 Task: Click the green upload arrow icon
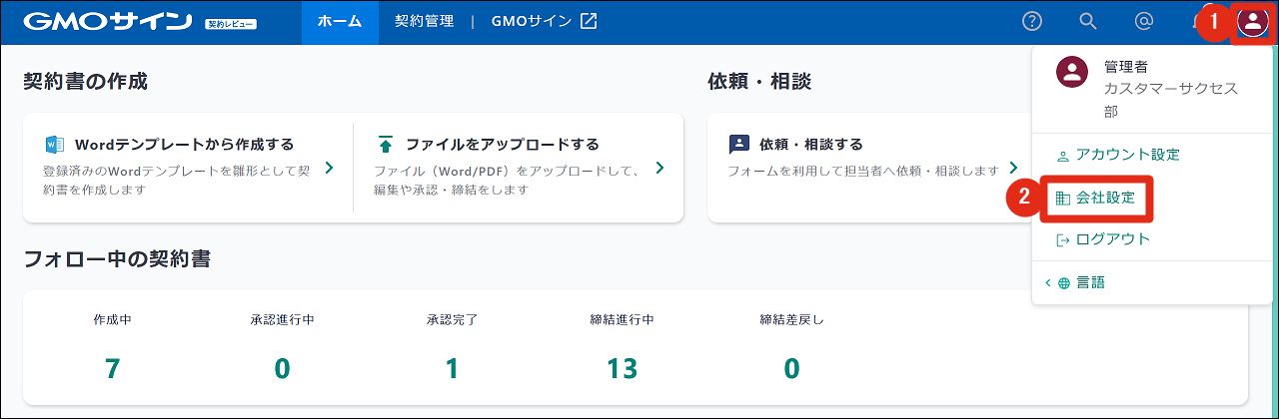coord(386,144)
